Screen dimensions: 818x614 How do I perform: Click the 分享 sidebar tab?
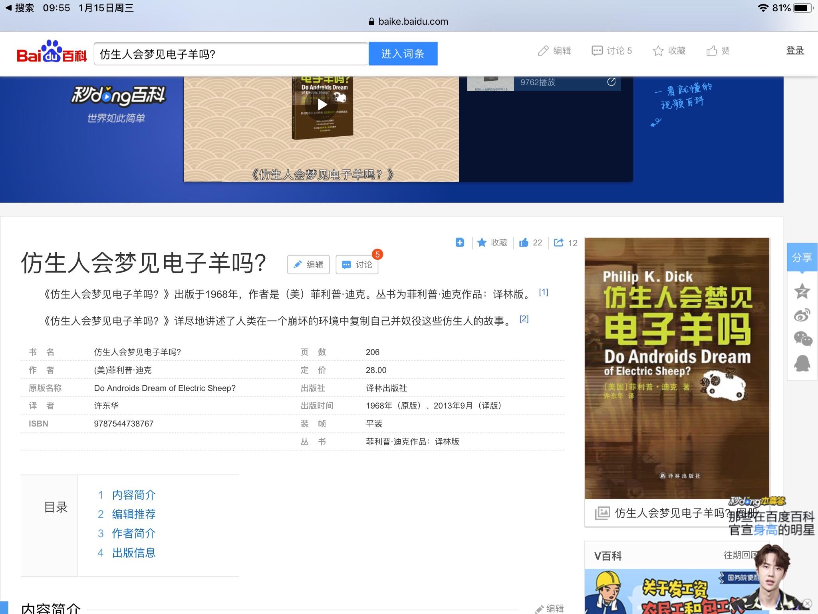tap(802, 257)
